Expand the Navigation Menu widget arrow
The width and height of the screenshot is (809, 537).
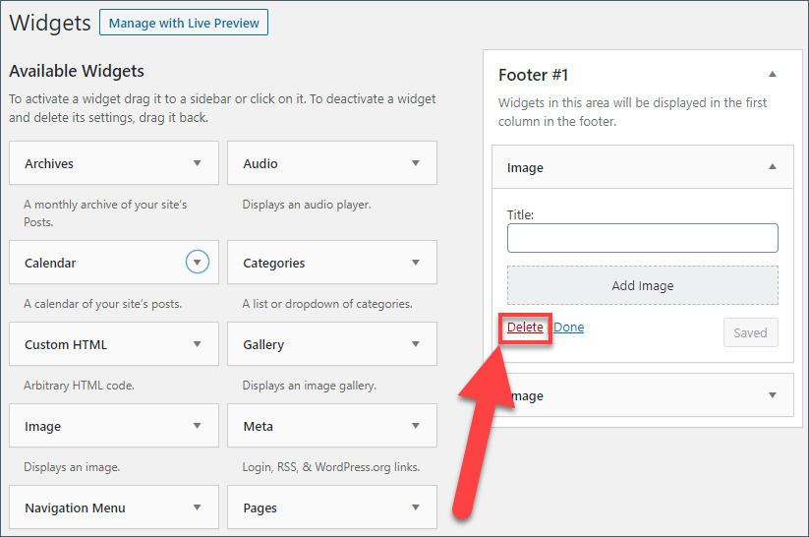click(198, 507)
